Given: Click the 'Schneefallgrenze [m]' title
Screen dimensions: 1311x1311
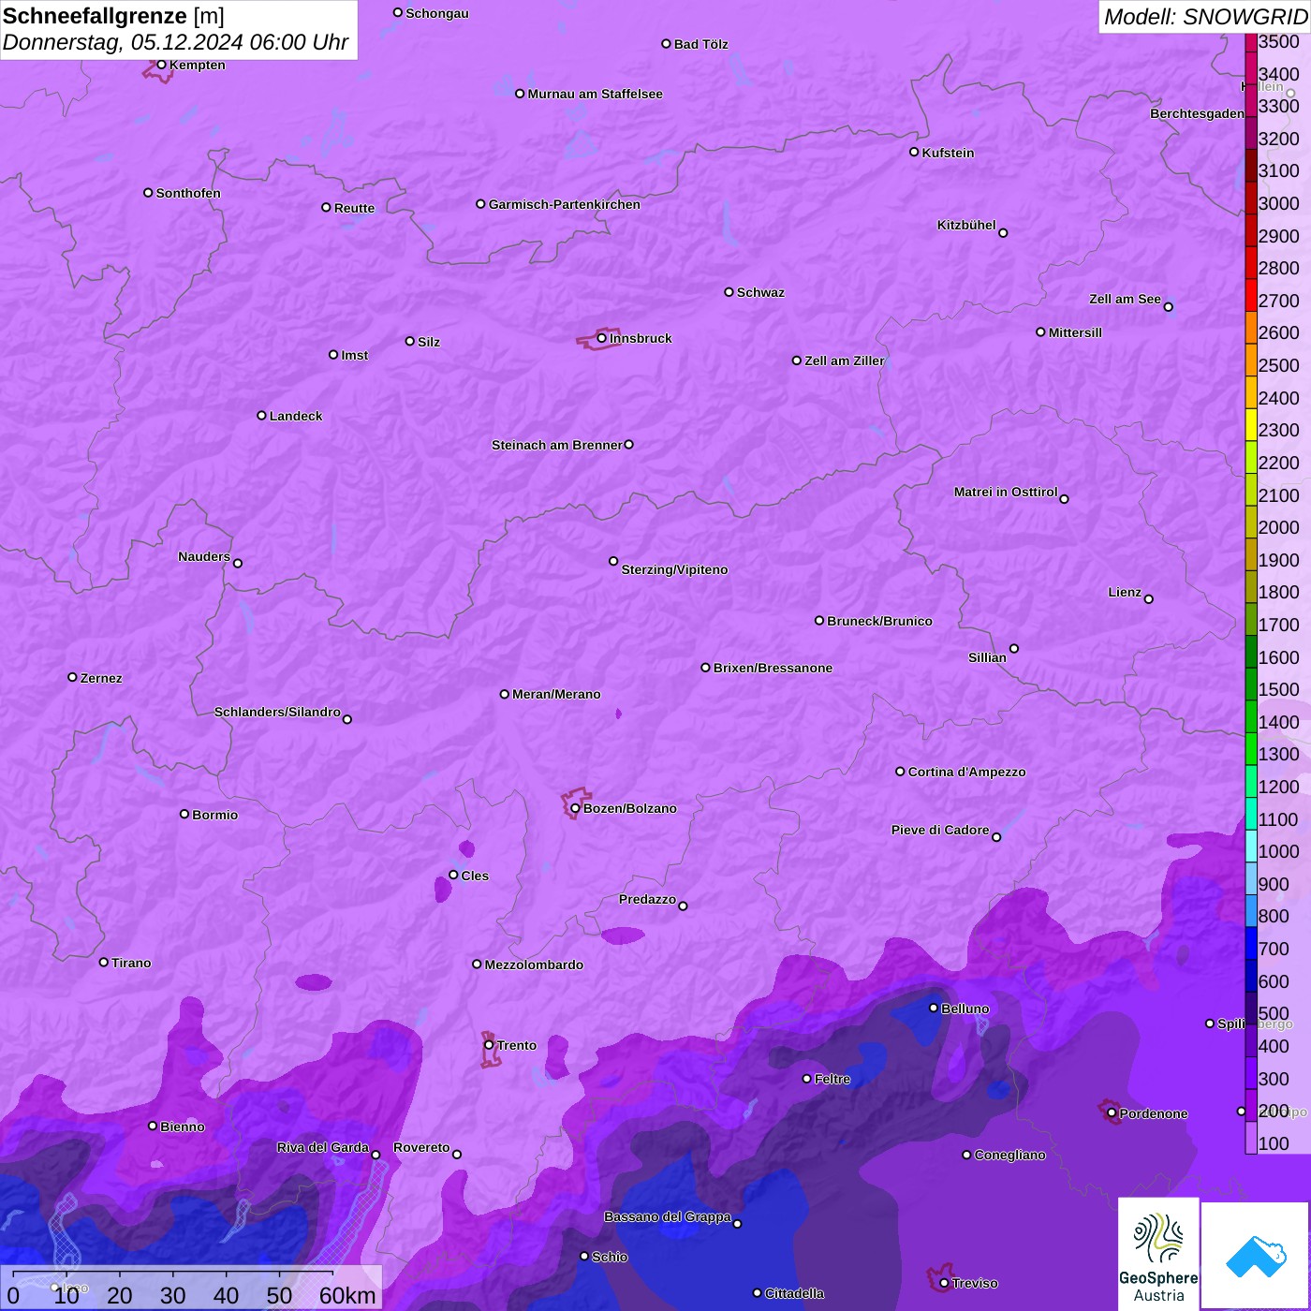Looking at the screenshot, I should pyautogui.click(x=114, y=16).
